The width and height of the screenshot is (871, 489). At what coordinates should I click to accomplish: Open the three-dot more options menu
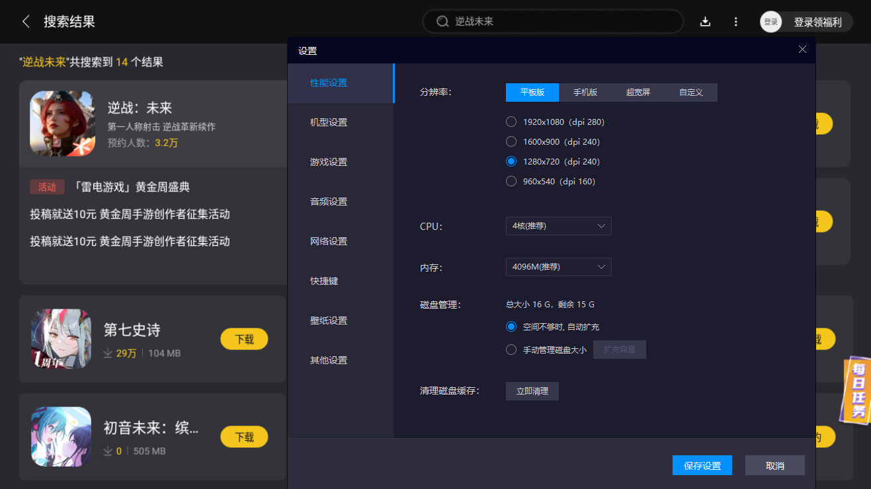pyautogui.click(x=735, y=21)
